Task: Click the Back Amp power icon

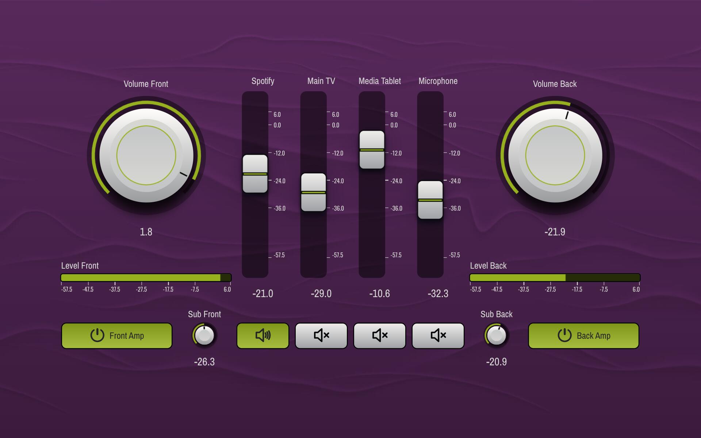Action: coord(564,335)
